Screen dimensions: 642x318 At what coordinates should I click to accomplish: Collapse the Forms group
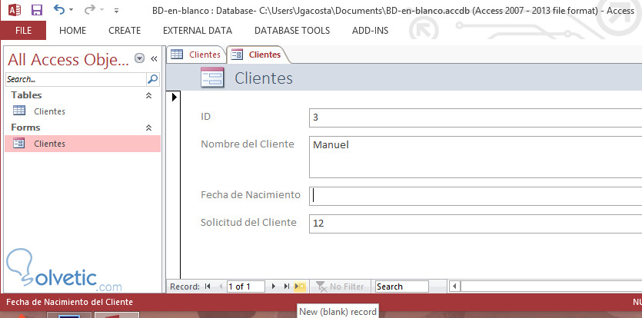click(x=148, y=128)
